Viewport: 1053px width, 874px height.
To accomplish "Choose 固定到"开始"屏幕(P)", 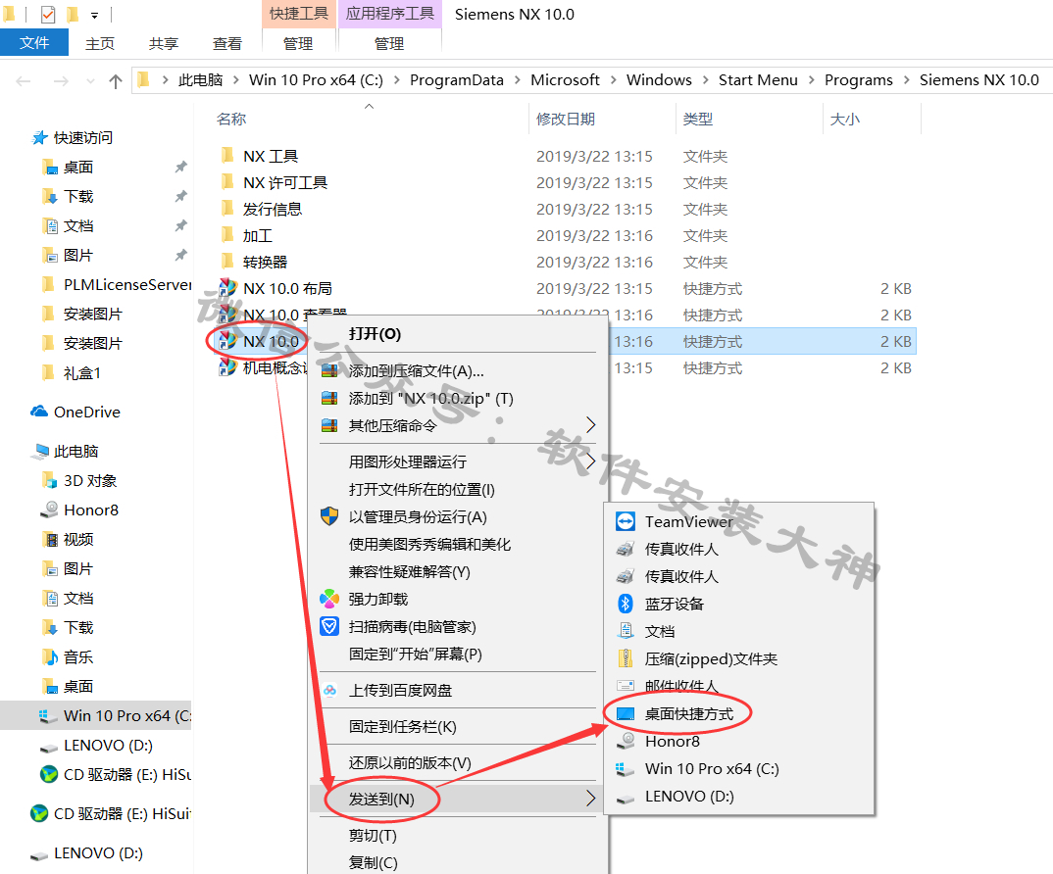I will tap(457, 654).
